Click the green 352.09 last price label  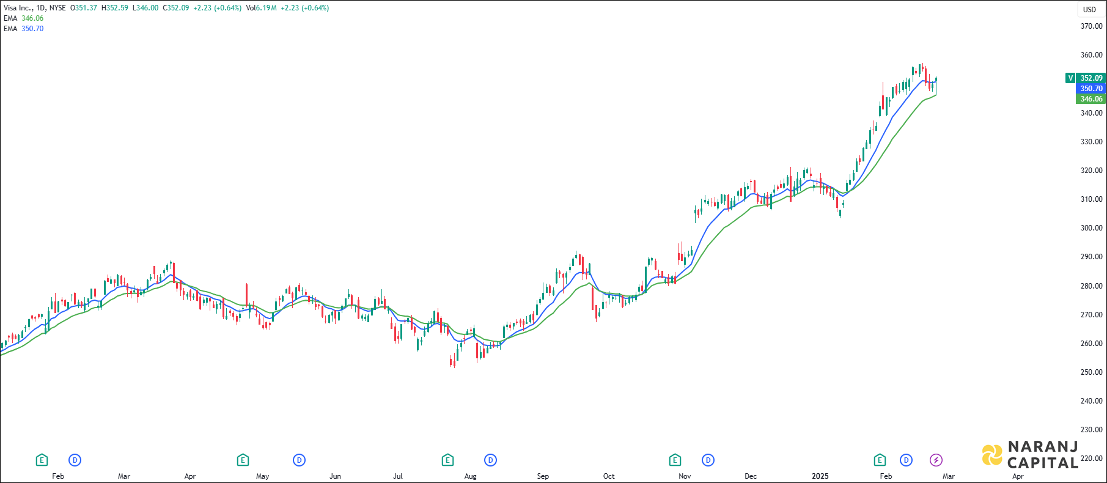click(x=1091, y=78)
